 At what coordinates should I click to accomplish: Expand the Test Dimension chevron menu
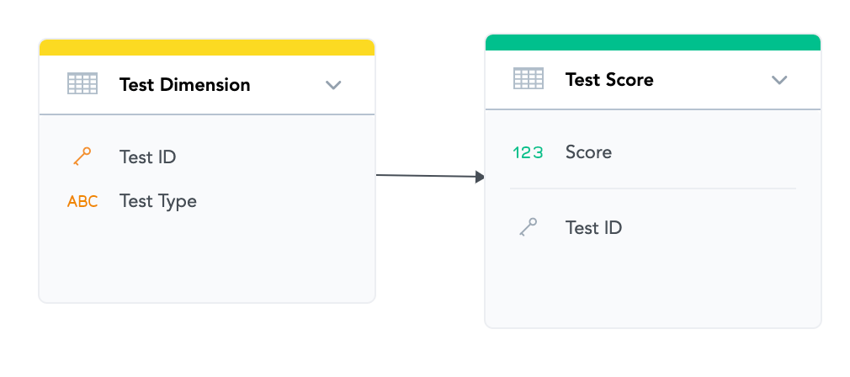pos(333,85)
